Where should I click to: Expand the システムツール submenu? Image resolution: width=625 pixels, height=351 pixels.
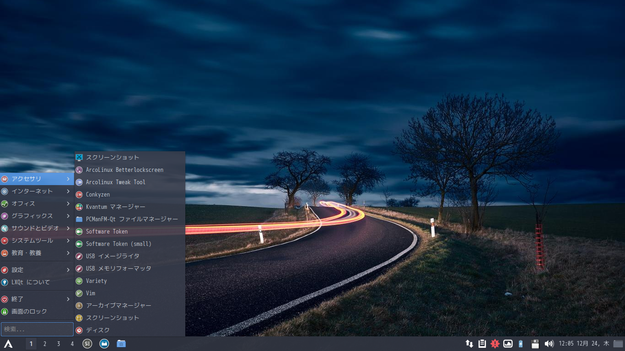pyautogui.click(x=37, y=240)
